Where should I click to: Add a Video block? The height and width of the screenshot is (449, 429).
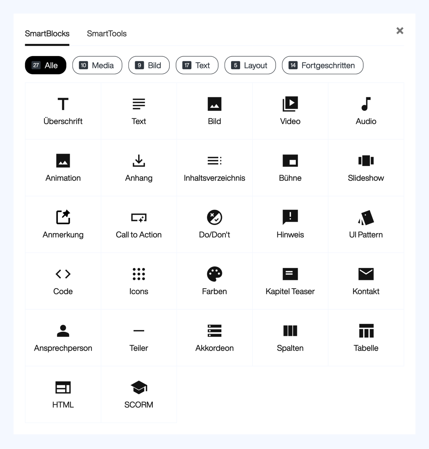[290, 111]
